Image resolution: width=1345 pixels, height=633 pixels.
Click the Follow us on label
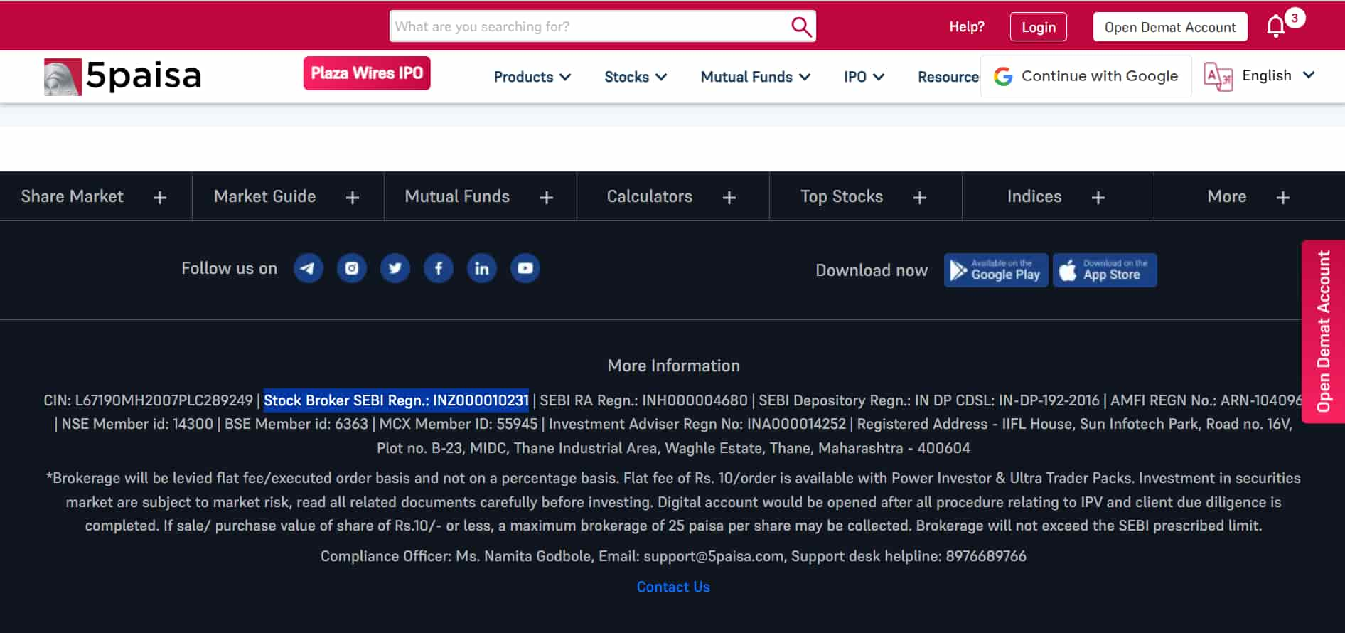[x=229, y=268]
